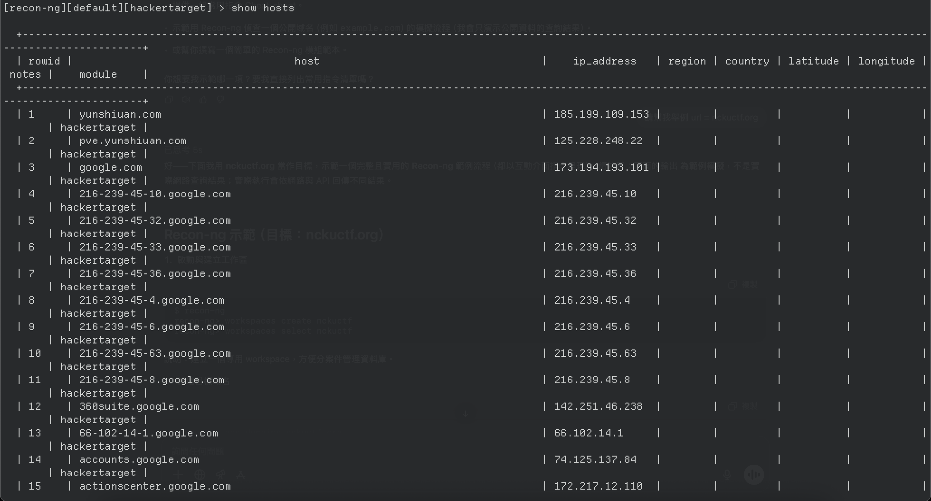Viewport: 931px width, 501px height.
Task: Click the faint copy response icon
Action: coord(168,100)
